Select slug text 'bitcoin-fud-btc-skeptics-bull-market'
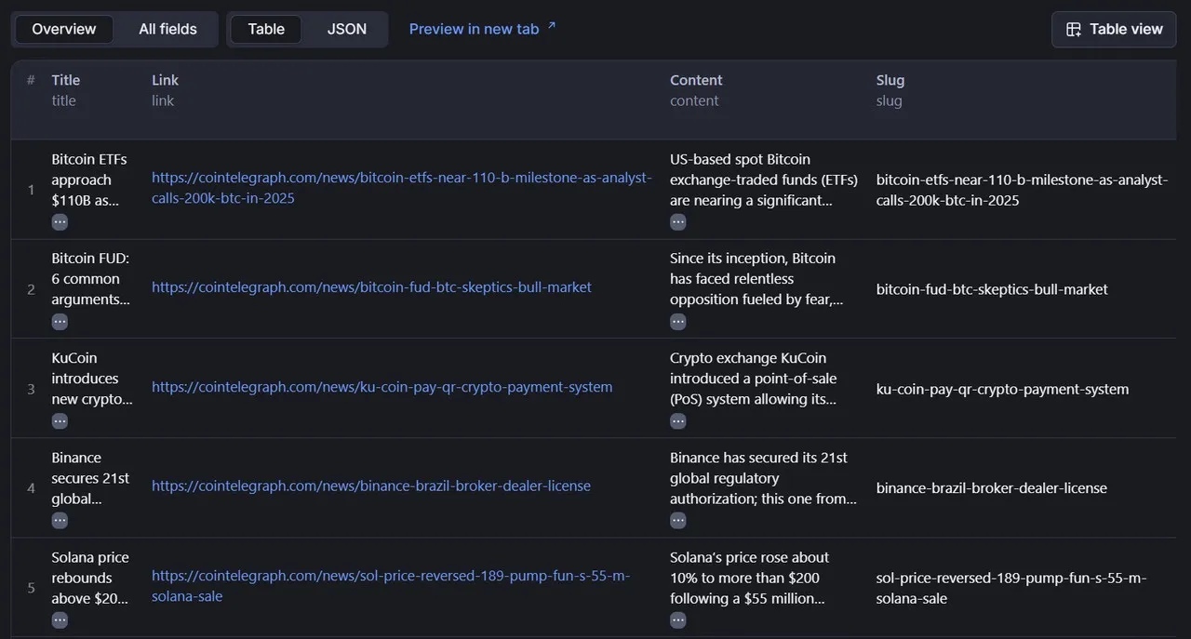The width and height of the screenshot is (1191, 639). (992, 289)
